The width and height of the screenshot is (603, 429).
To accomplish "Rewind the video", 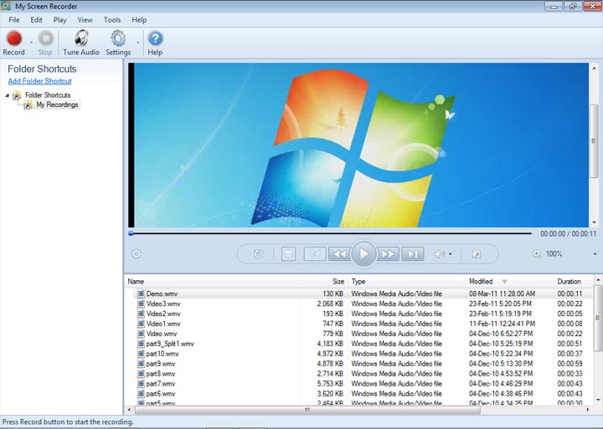I will tap(339, 254).
